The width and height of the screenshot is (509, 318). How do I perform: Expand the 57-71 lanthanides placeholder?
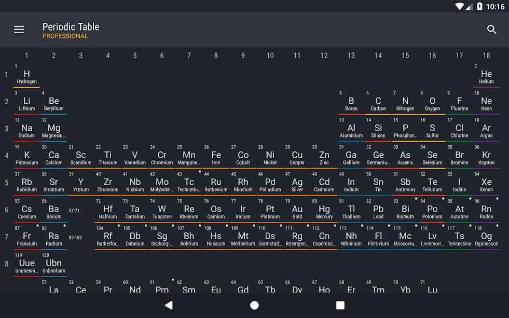(x=74, y=211)
